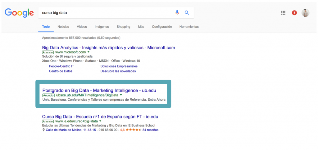The width and height of the screenshot is (318, 150).
Task: Select the Todo tab
Action: pos(46,27)
